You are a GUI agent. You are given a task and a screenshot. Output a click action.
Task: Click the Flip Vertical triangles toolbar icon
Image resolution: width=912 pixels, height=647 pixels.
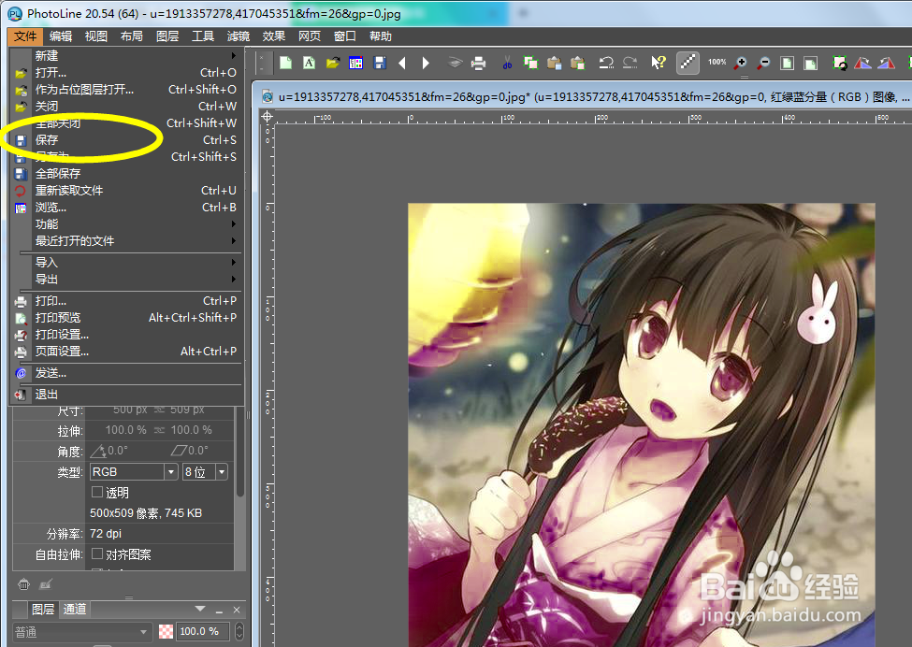pos(887,63)
